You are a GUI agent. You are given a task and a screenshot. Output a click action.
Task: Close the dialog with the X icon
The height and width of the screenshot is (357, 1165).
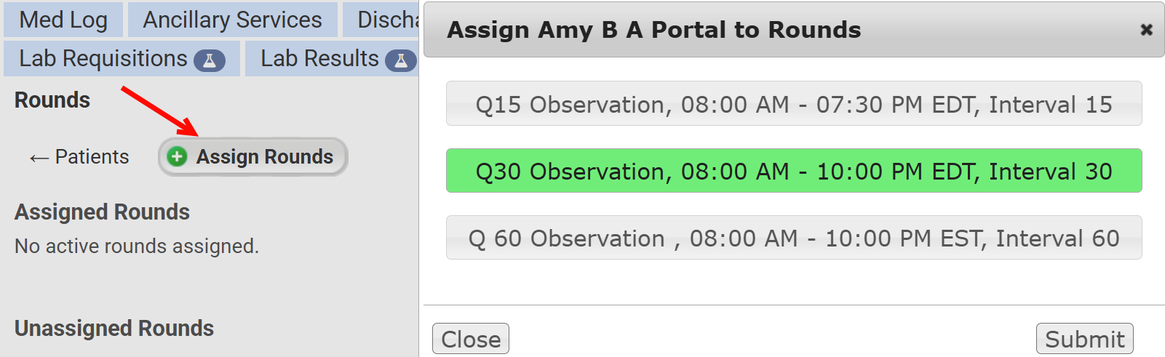[1146, 30]
